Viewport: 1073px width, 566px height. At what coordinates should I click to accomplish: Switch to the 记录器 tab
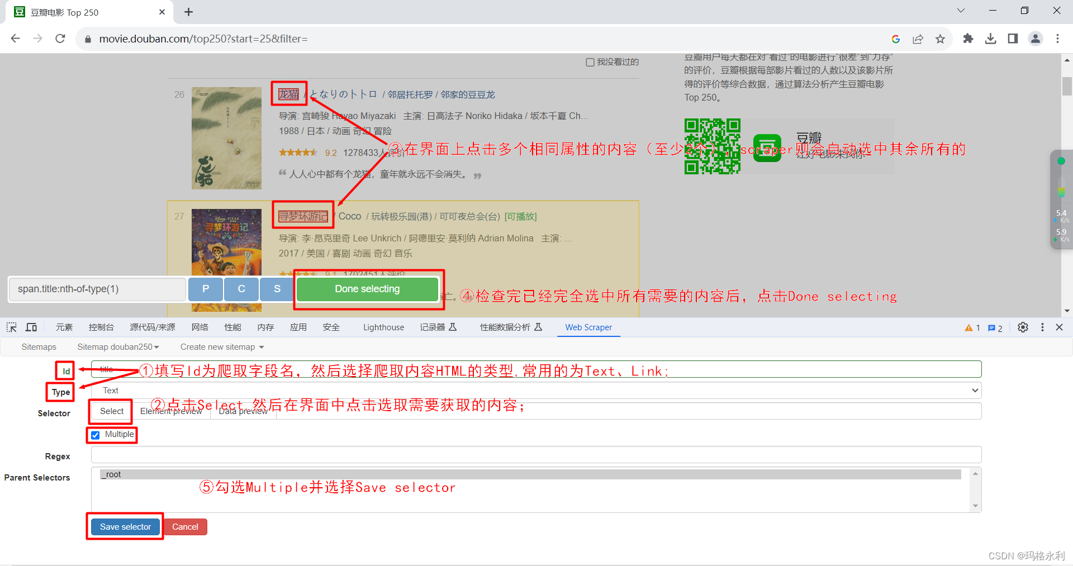tap(438, 327)
